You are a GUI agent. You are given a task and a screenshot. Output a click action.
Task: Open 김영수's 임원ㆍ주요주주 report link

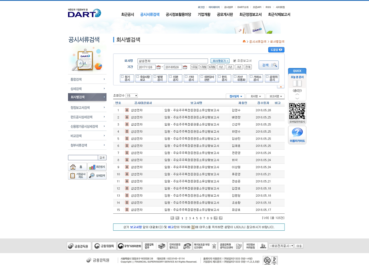pos(192,110)
